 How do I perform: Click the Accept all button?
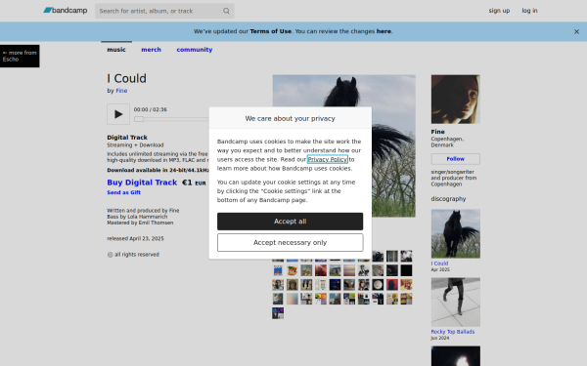(x=290, y=222)
